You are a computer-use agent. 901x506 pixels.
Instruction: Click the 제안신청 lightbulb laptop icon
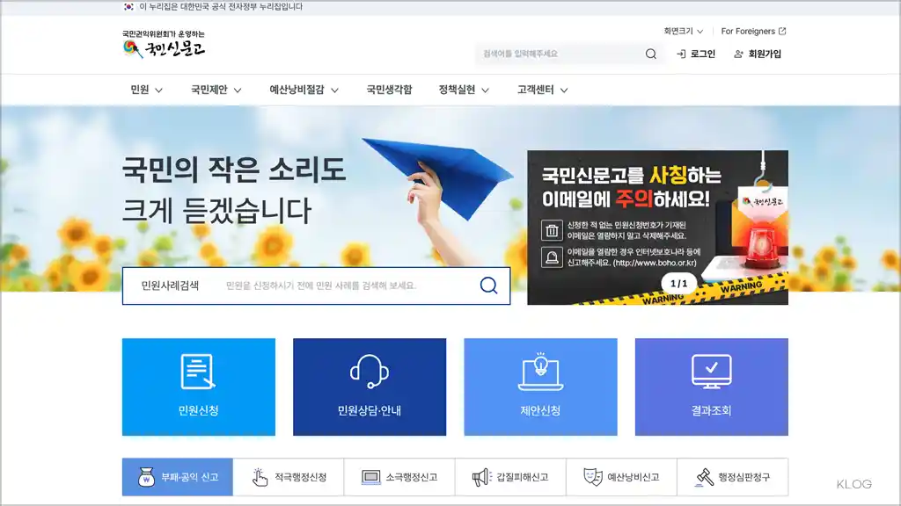coord(540,372)
